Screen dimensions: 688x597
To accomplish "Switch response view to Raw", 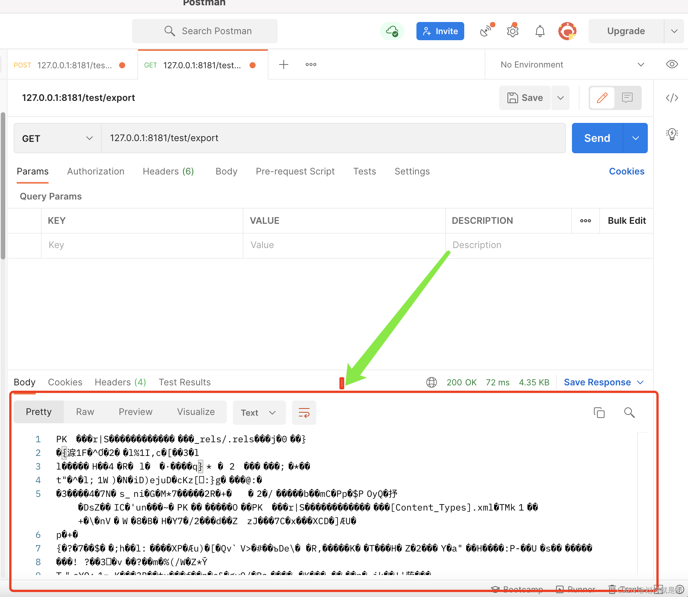I will 85,412.
